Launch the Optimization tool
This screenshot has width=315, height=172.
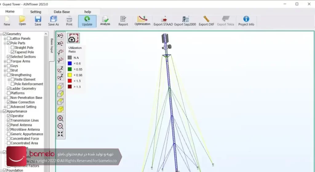tap(142, 21)
